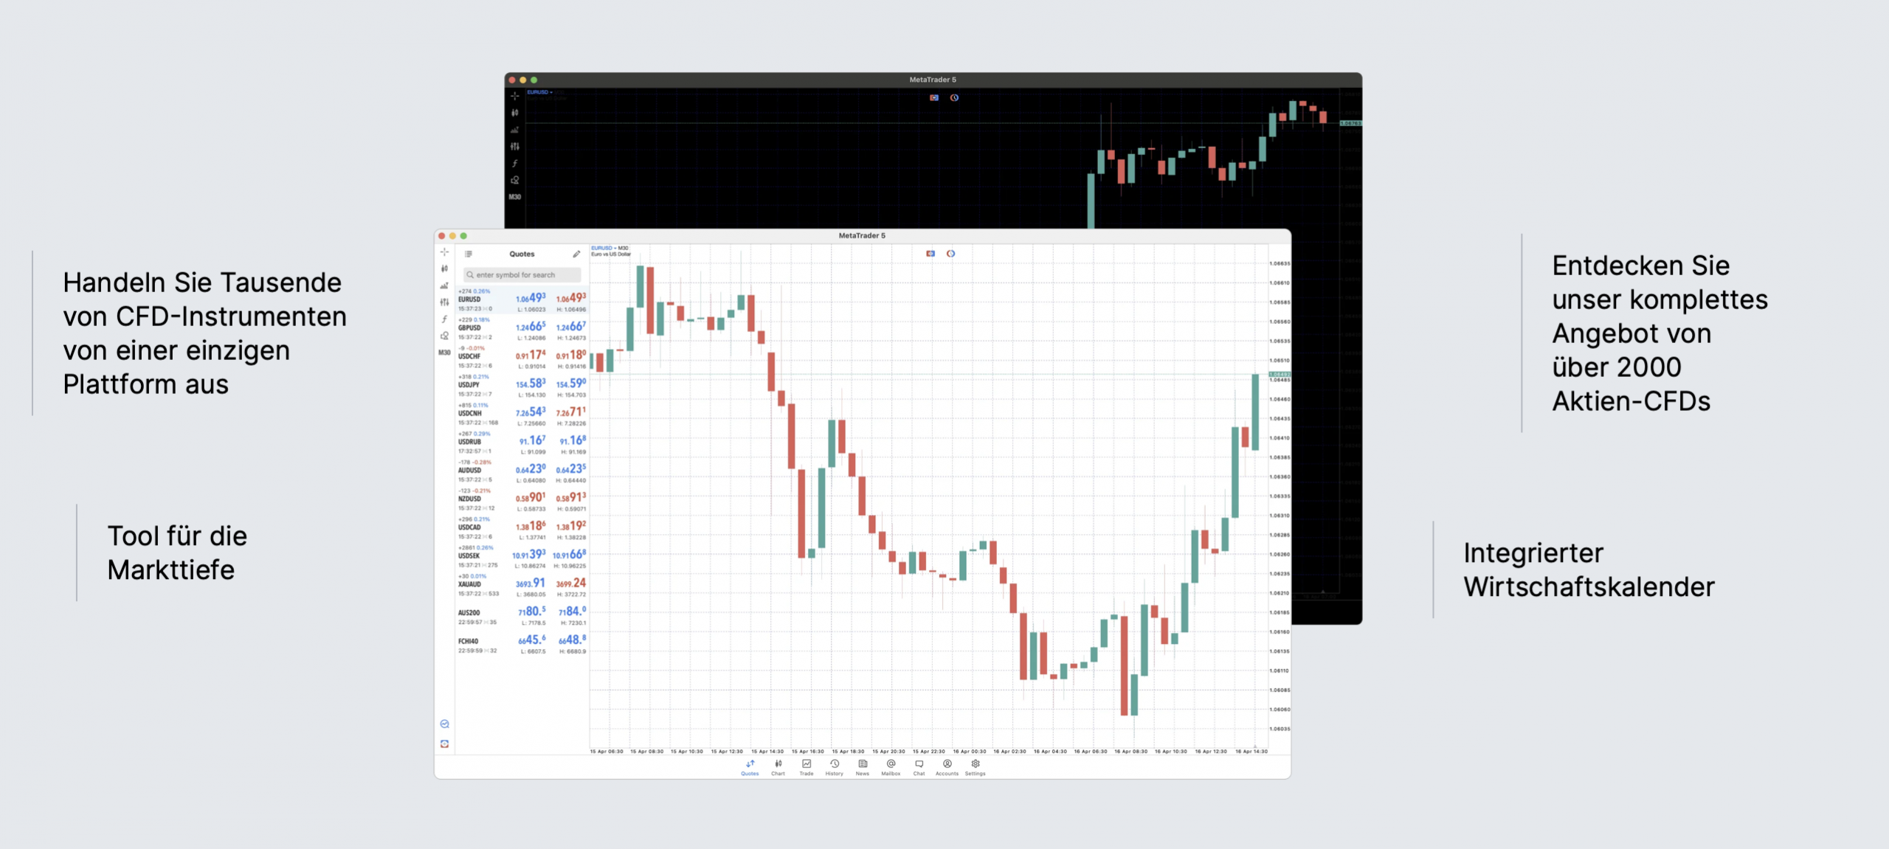Select the USDRUB quote row
1889x849 pixels.
[522, 443]
